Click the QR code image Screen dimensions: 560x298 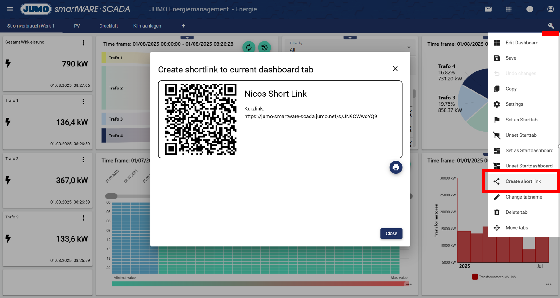pos(201,119)
